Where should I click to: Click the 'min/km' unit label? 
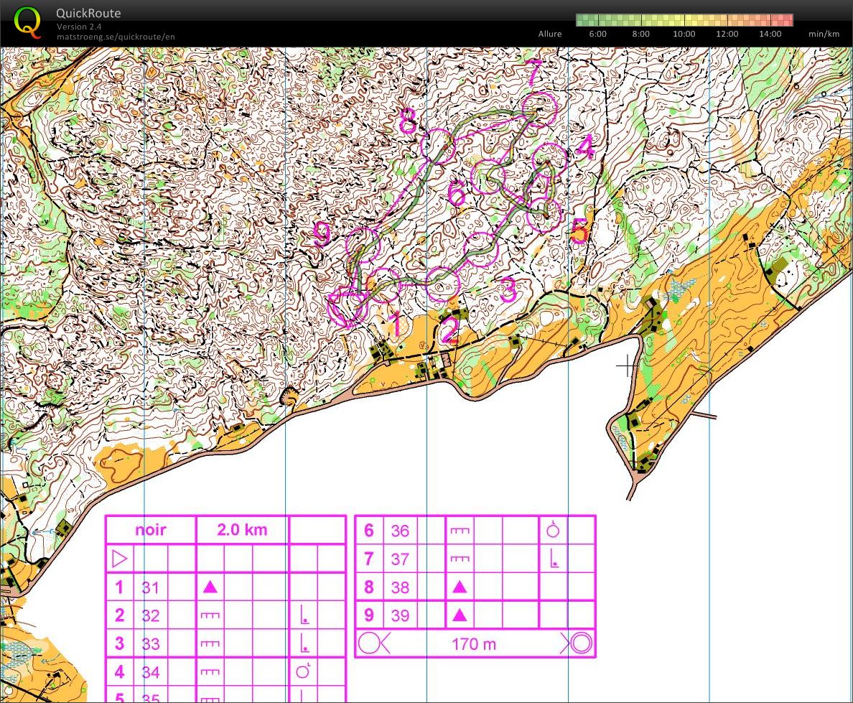(824, 34)
